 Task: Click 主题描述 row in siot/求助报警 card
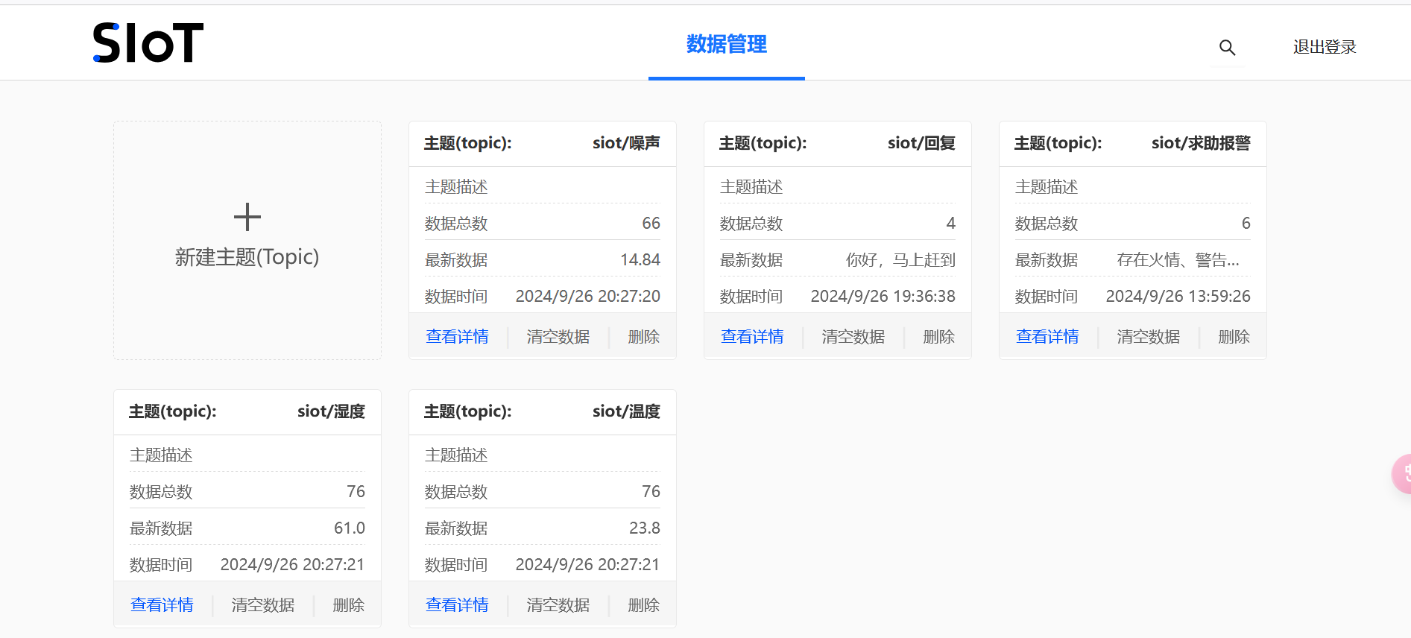click(x=1133, y=186)
